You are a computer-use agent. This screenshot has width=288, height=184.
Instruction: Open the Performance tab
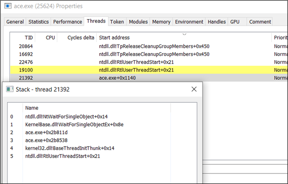(x=67, y=22)
